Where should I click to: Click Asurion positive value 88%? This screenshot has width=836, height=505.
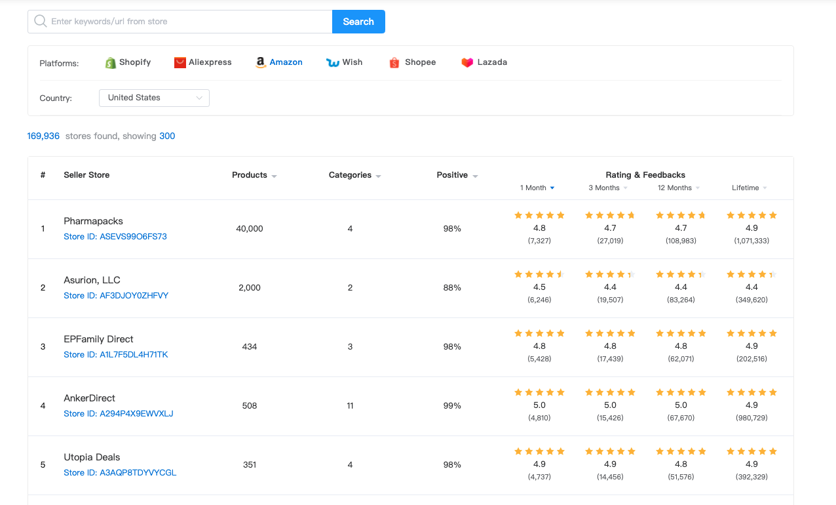coord(452,288)
